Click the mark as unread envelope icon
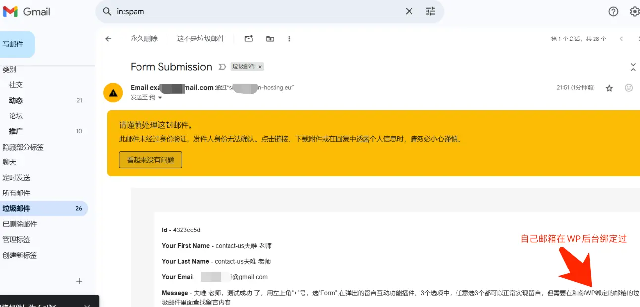 click(x=249, y=39)
